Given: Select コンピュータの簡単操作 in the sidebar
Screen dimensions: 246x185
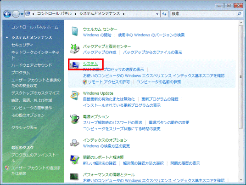Looking at the screenshot, I should (32, 108).
